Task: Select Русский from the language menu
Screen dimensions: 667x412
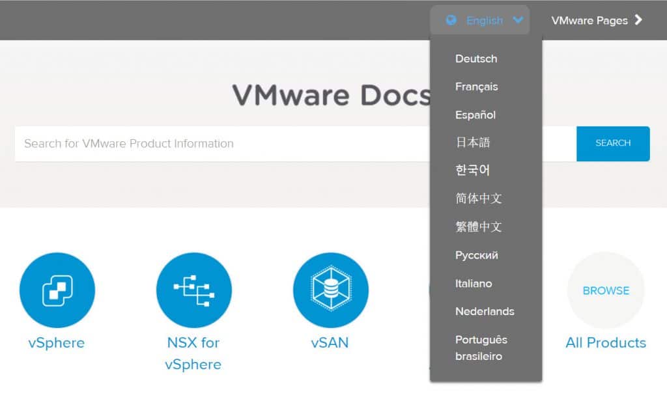Action: (476, 255)
